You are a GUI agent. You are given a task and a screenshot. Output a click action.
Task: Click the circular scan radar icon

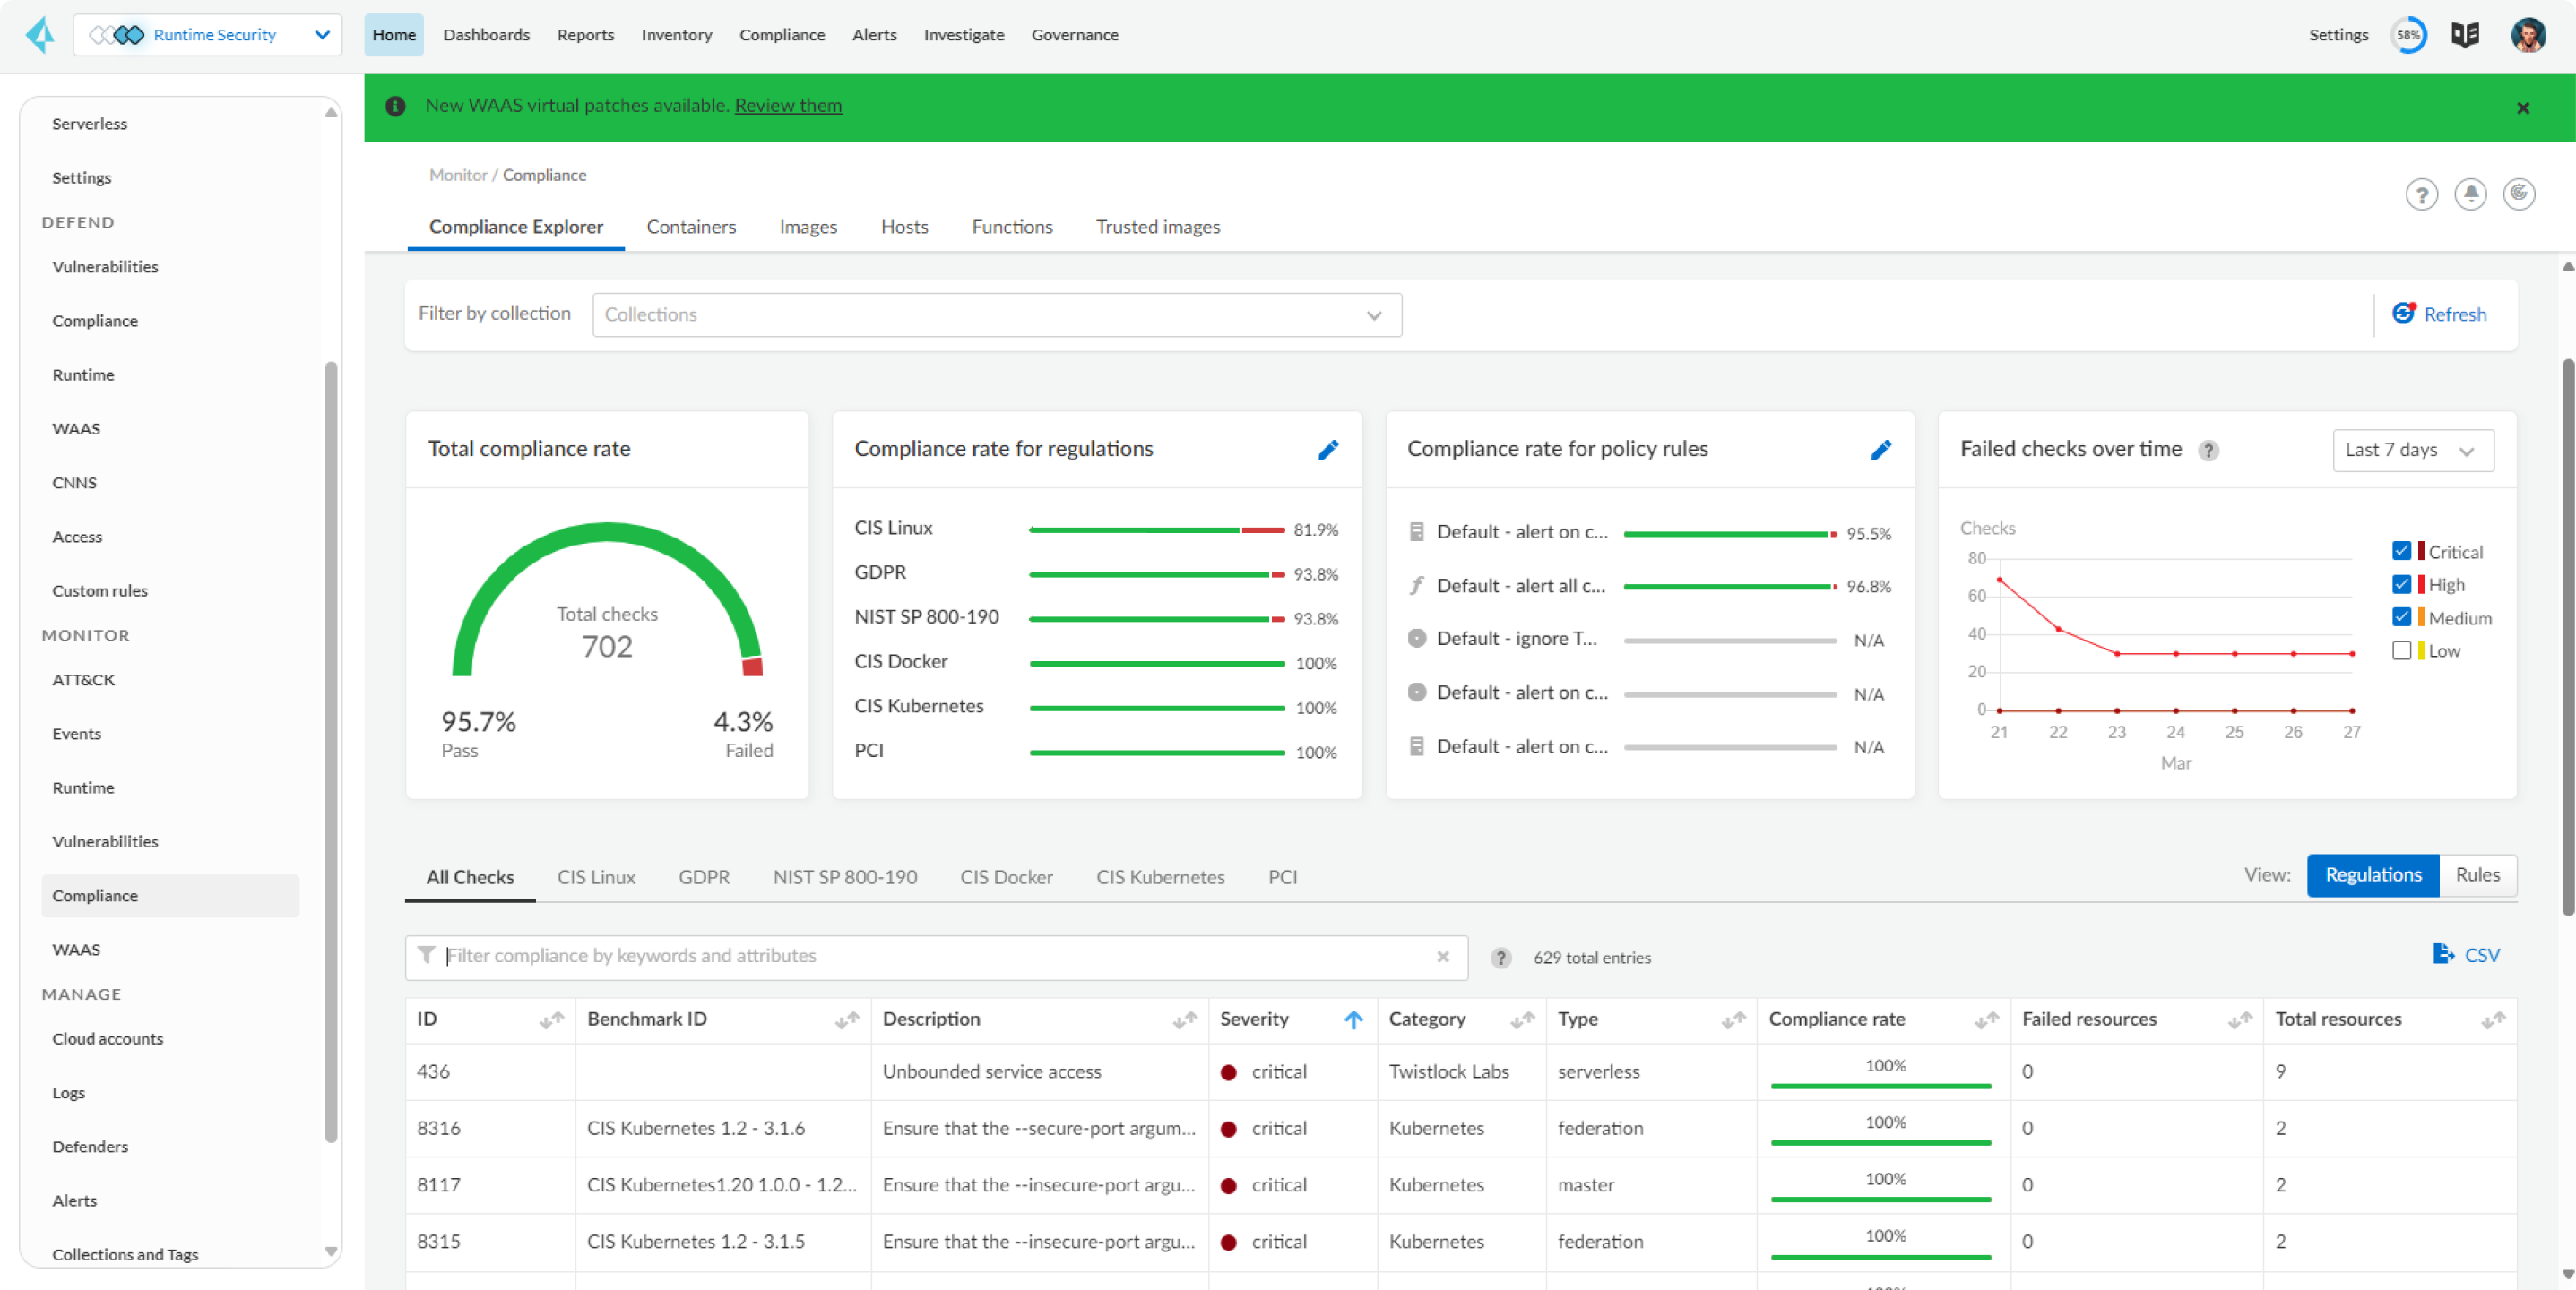(x=2518, y=193)
